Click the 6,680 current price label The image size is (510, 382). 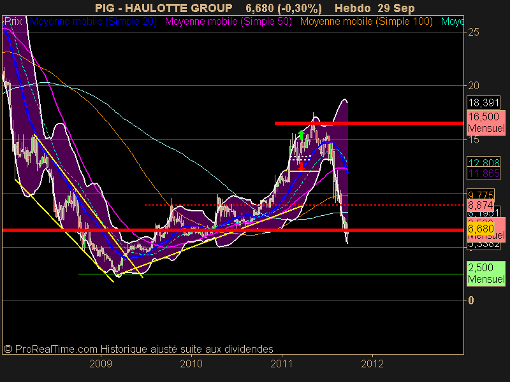pos(481,229)
